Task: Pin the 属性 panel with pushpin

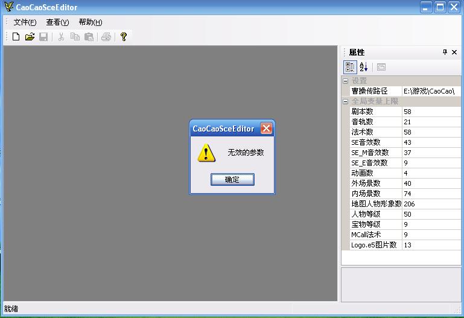Action: point(445,52)
